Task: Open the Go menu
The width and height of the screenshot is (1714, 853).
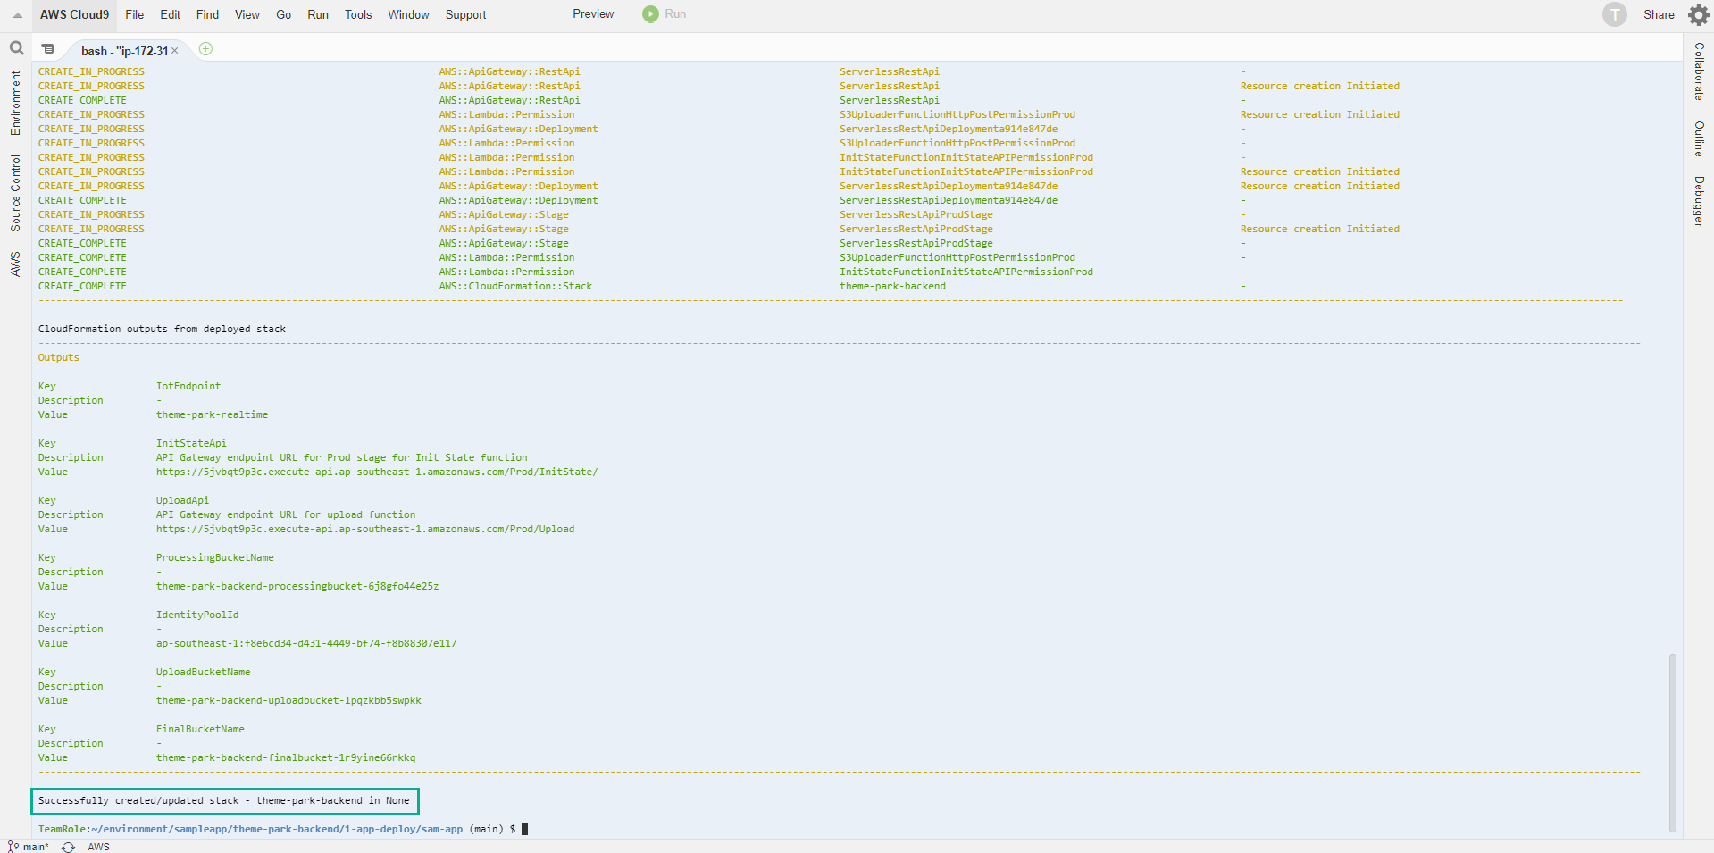Action: point(284,14)
